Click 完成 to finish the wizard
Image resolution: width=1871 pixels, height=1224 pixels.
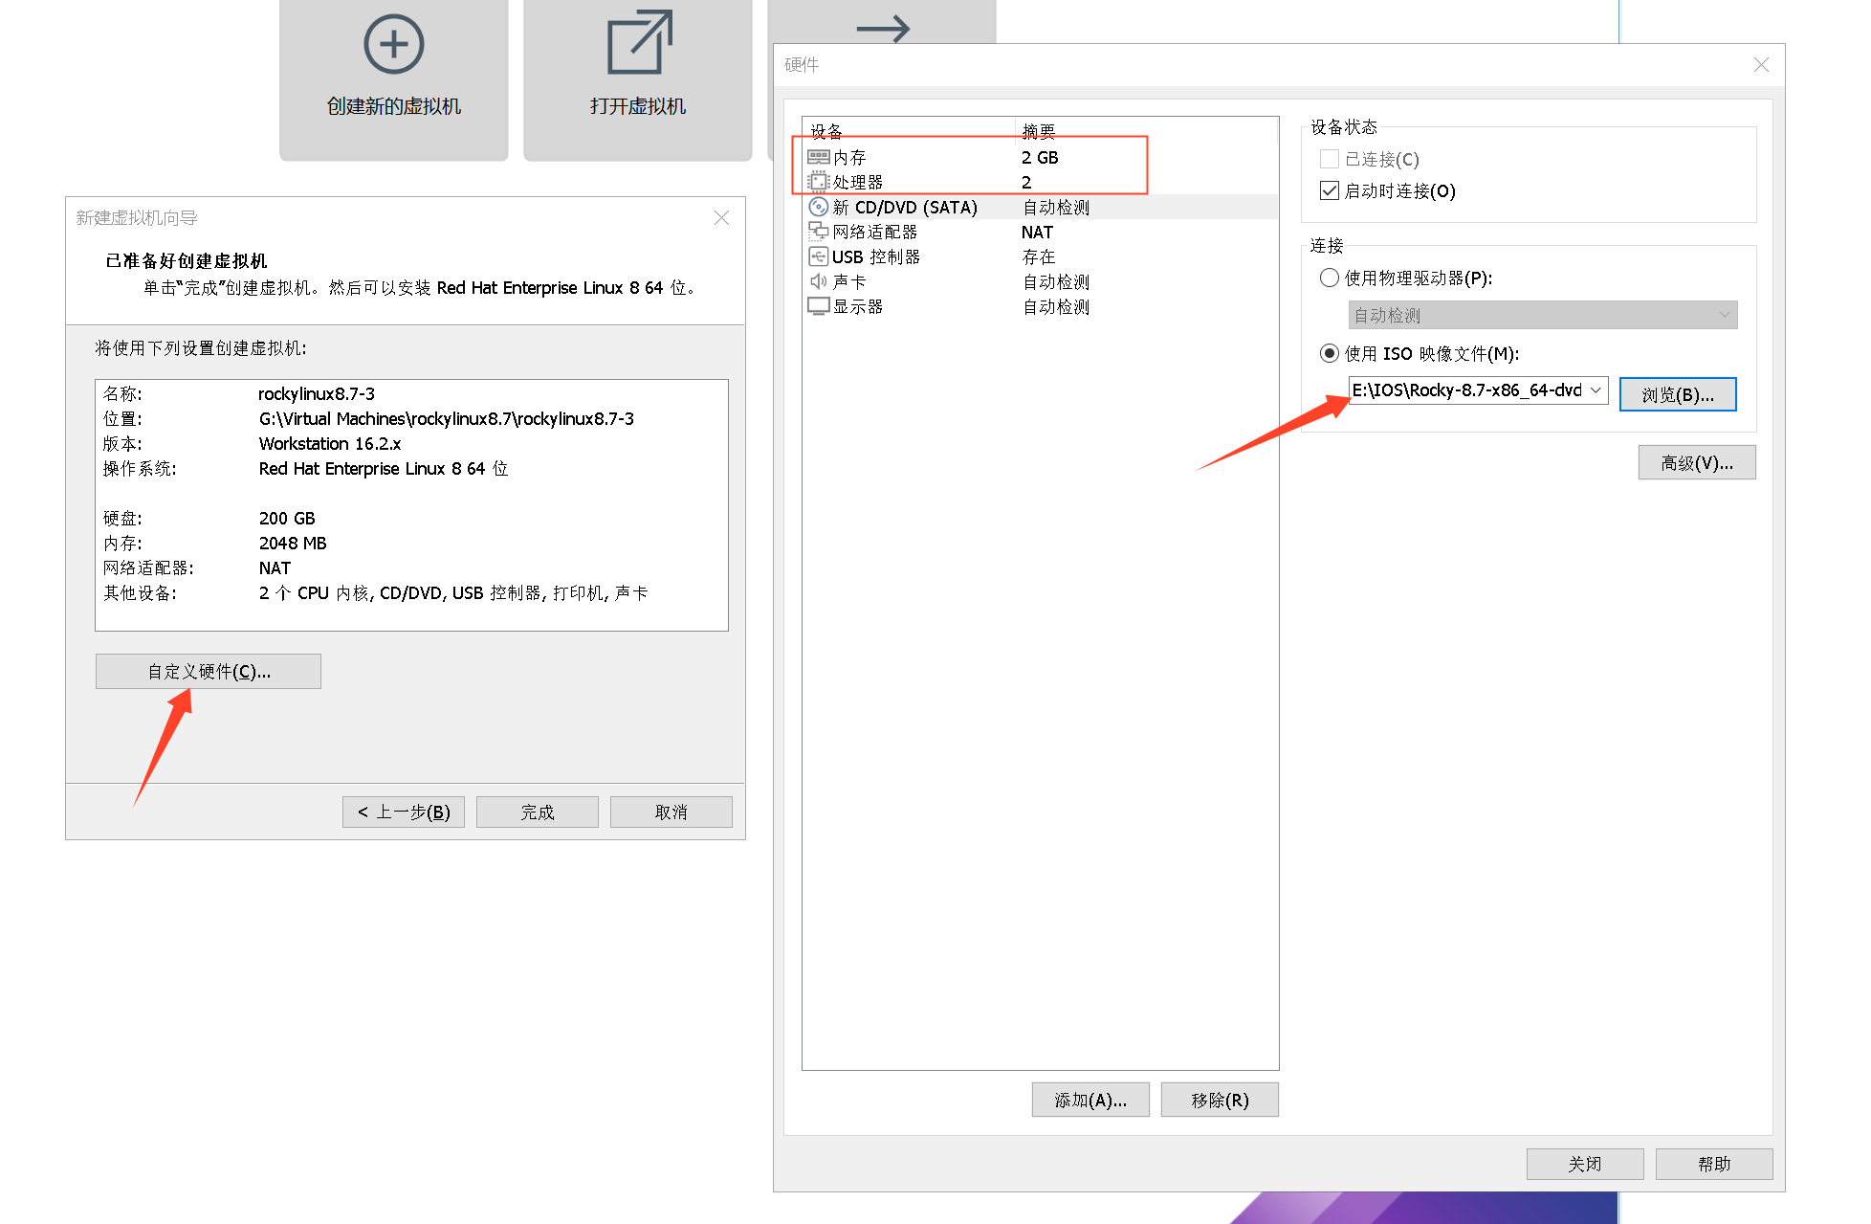[x=537, y=812]
